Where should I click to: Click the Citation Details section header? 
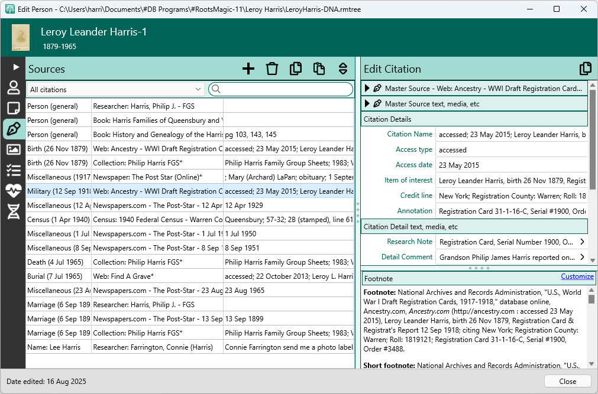tap(474, 119)
